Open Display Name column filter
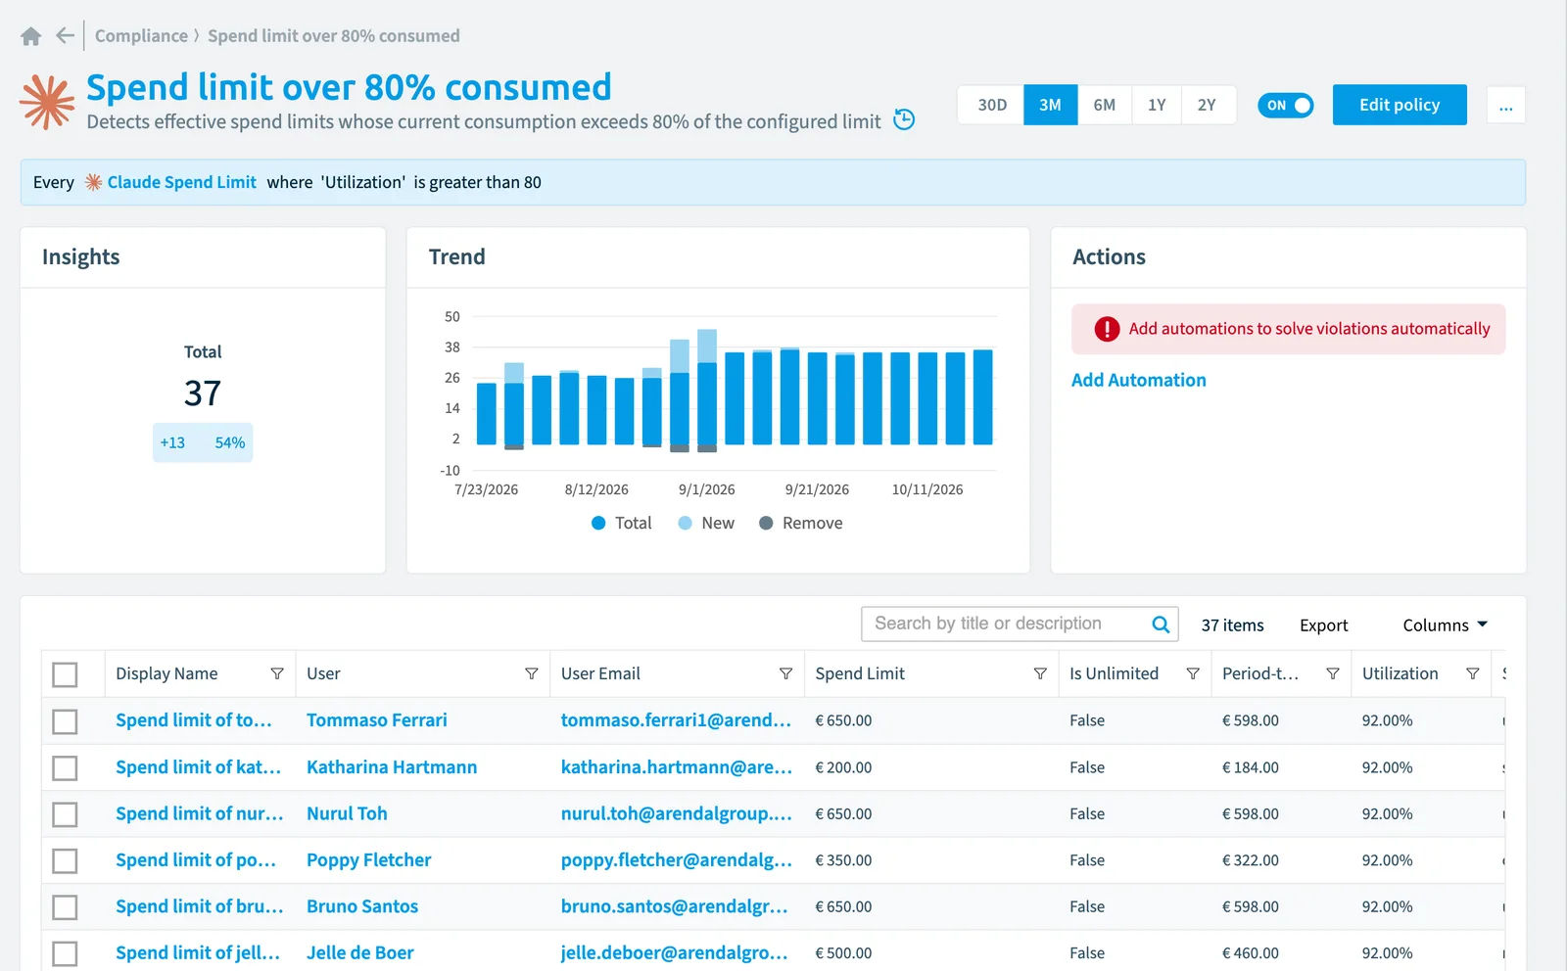This screenshot has width=1567, height=971. click(277, 673)
